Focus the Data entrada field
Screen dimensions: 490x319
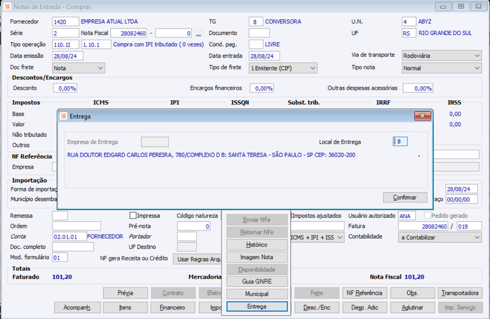tap(265, 56)
